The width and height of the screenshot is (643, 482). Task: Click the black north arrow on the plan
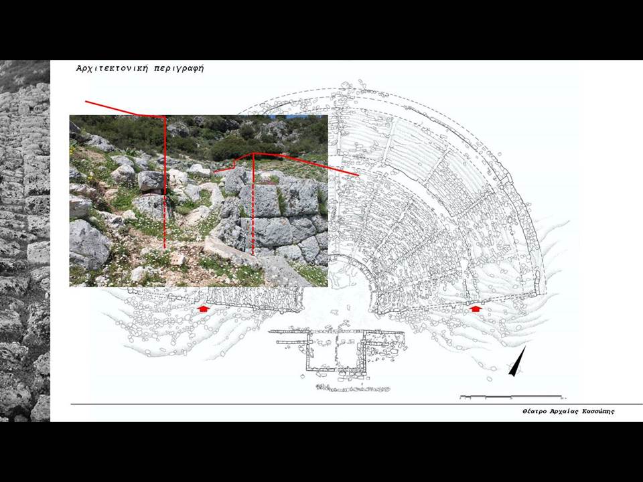point(517,361)
